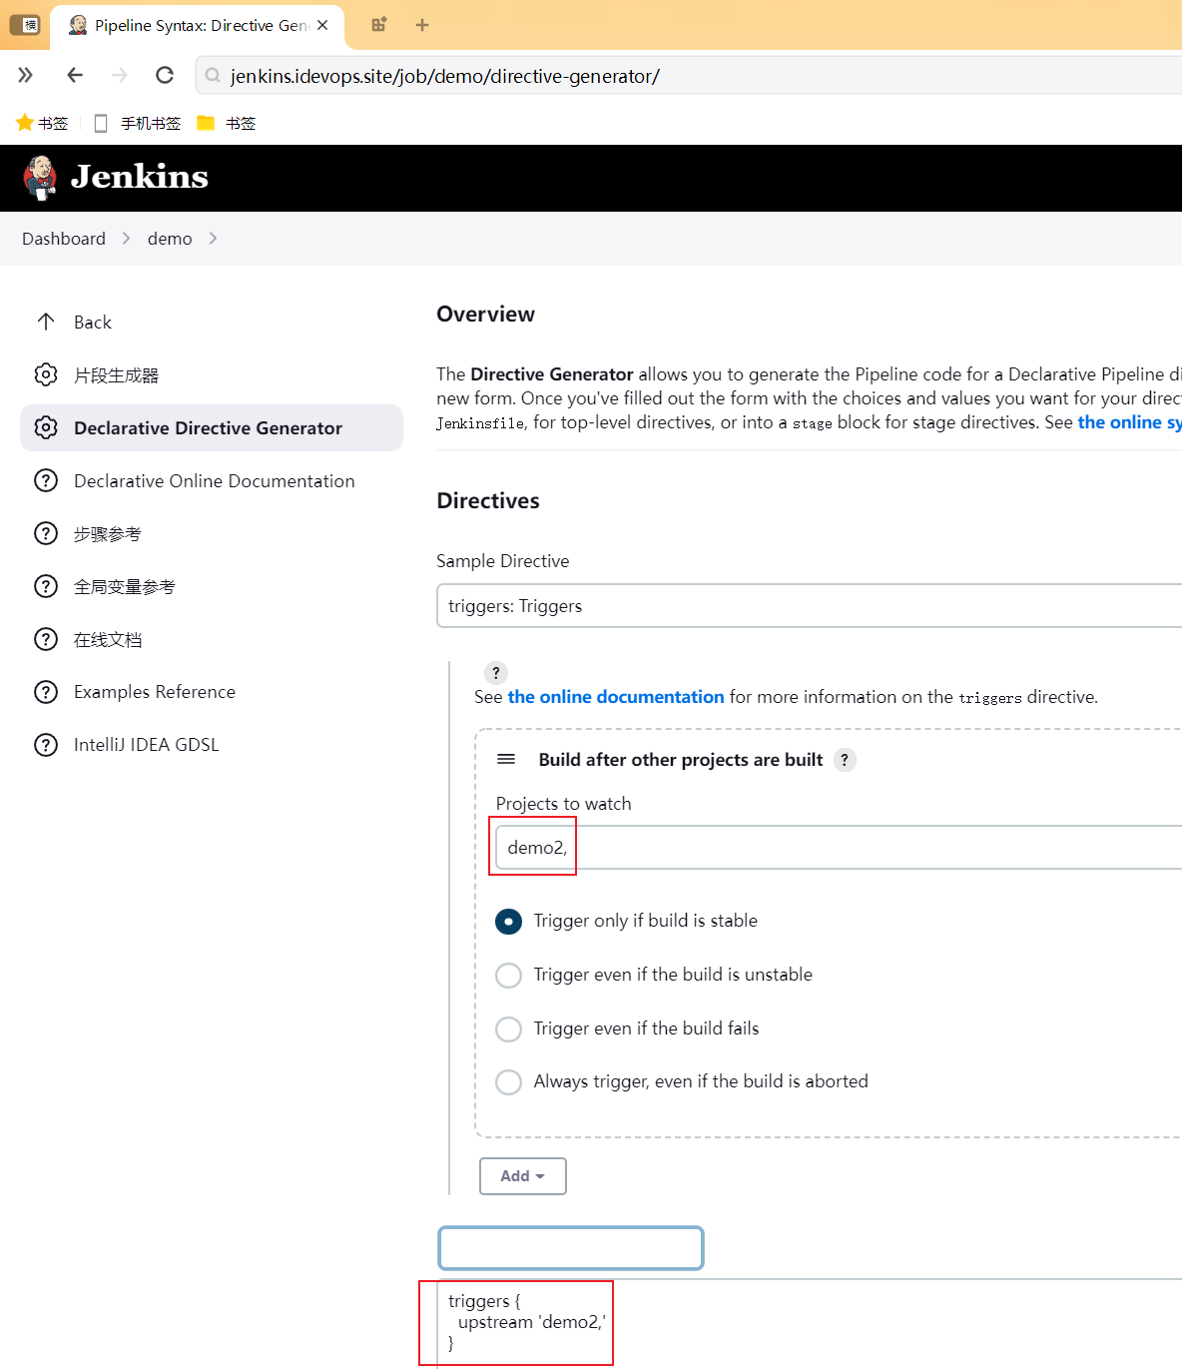Open the Sample Directive triggers dropdown
Screen dimensions: 1182x1369
810,606
